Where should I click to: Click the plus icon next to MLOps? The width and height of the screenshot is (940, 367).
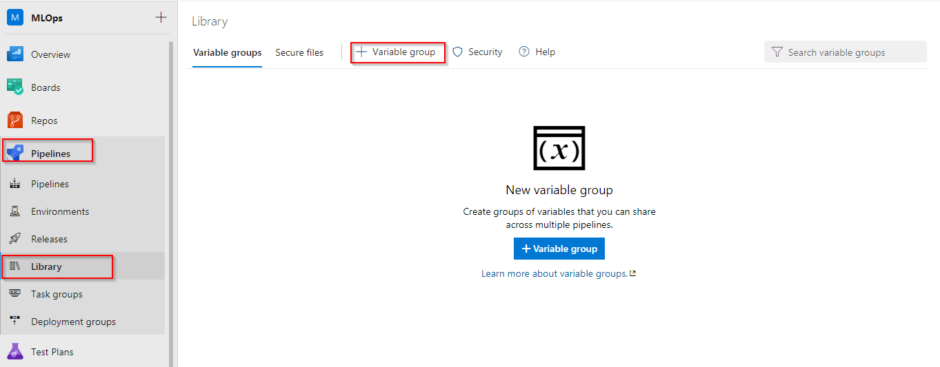pyautogui.click(x=161, y=17)
